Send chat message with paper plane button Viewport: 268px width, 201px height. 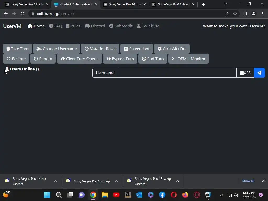tap(259, 73)
